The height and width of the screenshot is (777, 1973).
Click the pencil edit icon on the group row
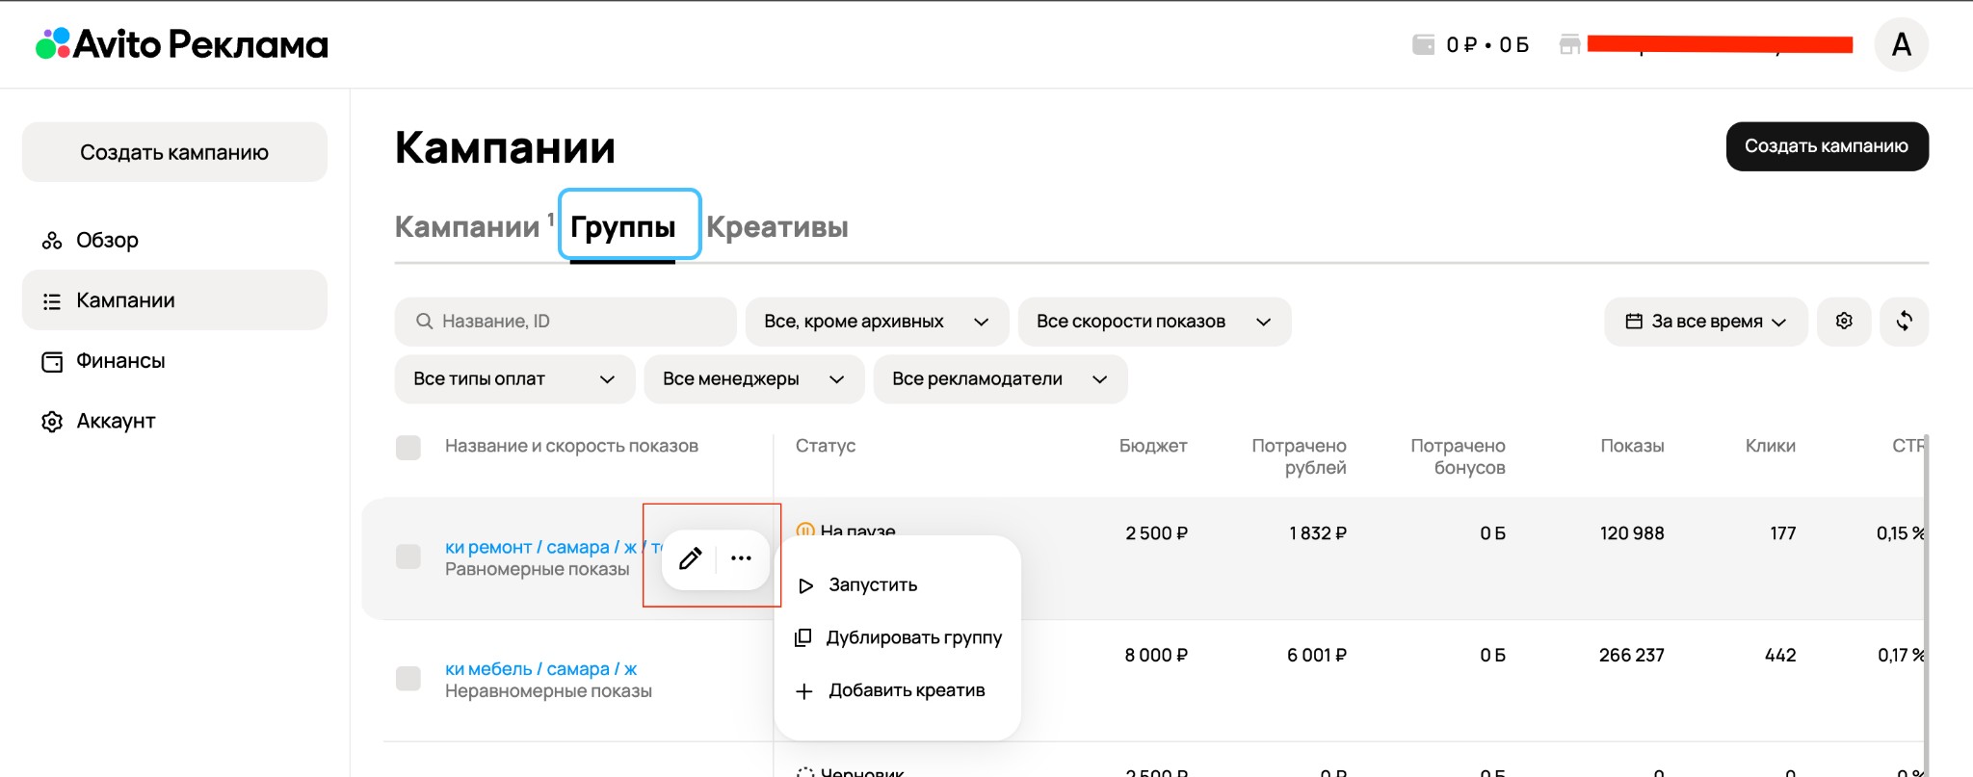tap(690, 558)
